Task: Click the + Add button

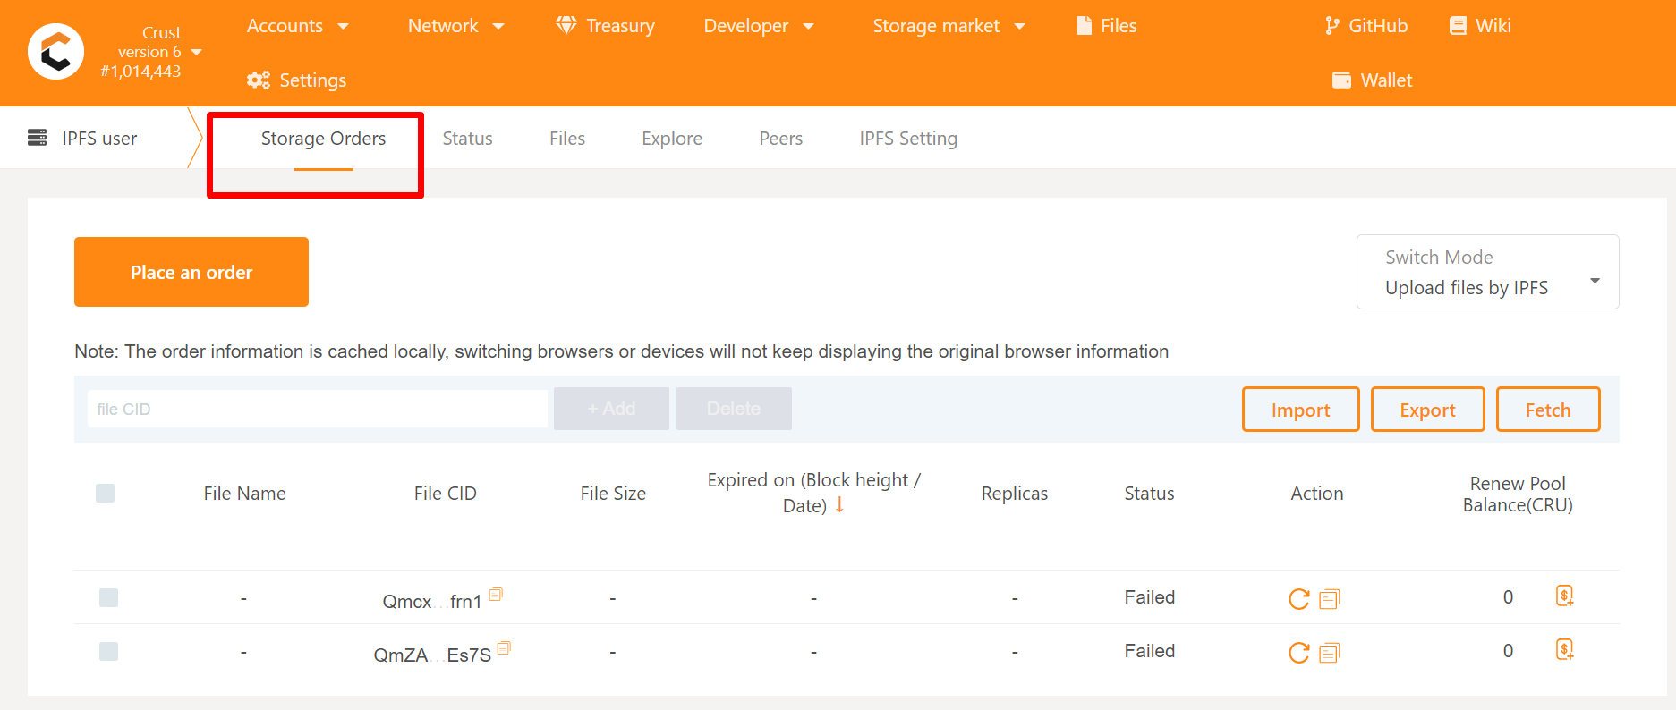Action: click(611, 409)
